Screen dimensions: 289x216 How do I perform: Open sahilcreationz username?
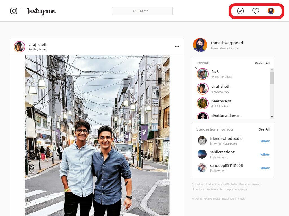(222, 152)
